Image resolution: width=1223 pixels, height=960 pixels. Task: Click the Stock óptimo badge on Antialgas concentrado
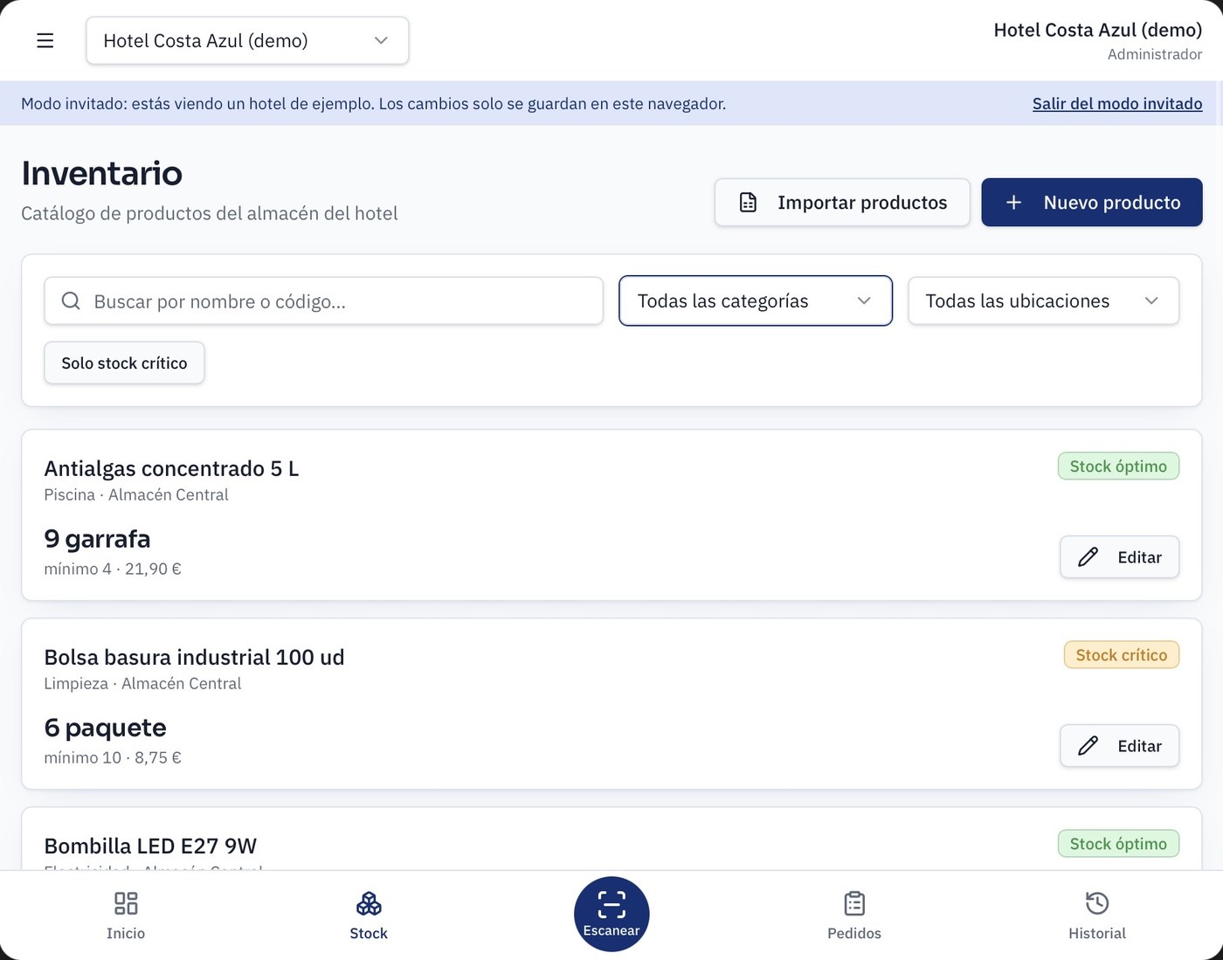point(1118,466)
